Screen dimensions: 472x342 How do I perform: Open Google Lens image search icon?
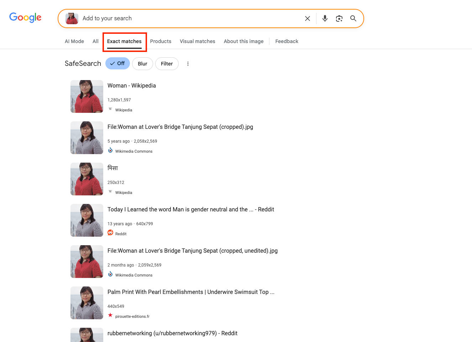pyautogui.click(x=339, y=19)
